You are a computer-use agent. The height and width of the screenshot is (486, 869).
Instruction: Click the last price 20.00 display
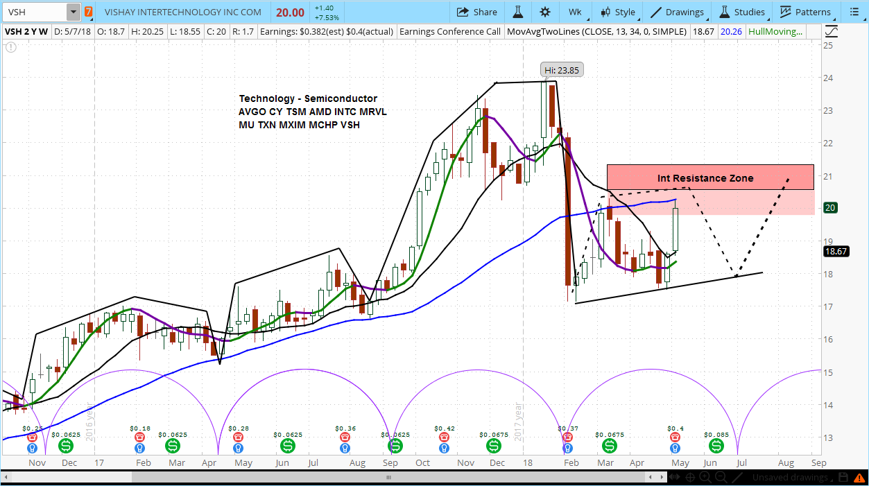[289, 12]
